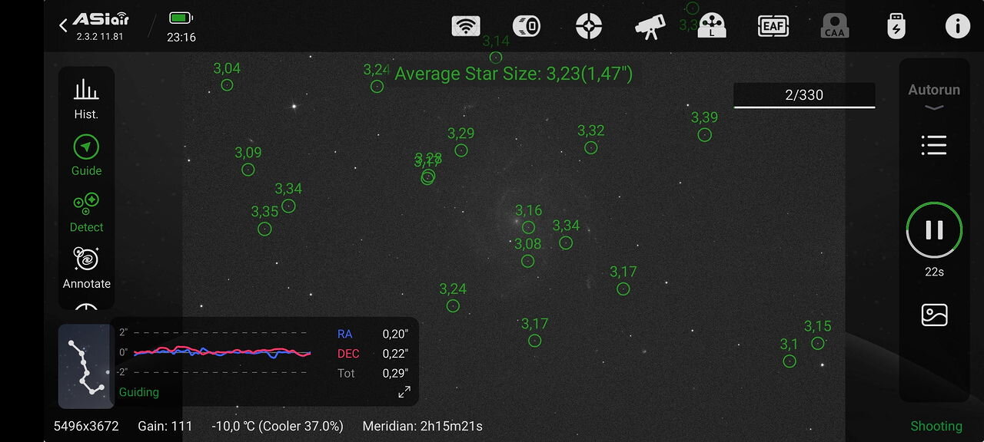Open the star chain guiding thumbnail
Screen dimensions: 984x442
click(85, 366)
